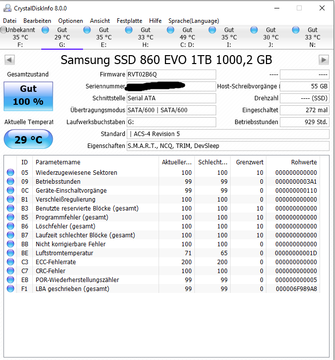Click the Samsung SSD 860 EVO title
Image resolution: width=335 pixels, height=360 pixels.
coord(167,60)
